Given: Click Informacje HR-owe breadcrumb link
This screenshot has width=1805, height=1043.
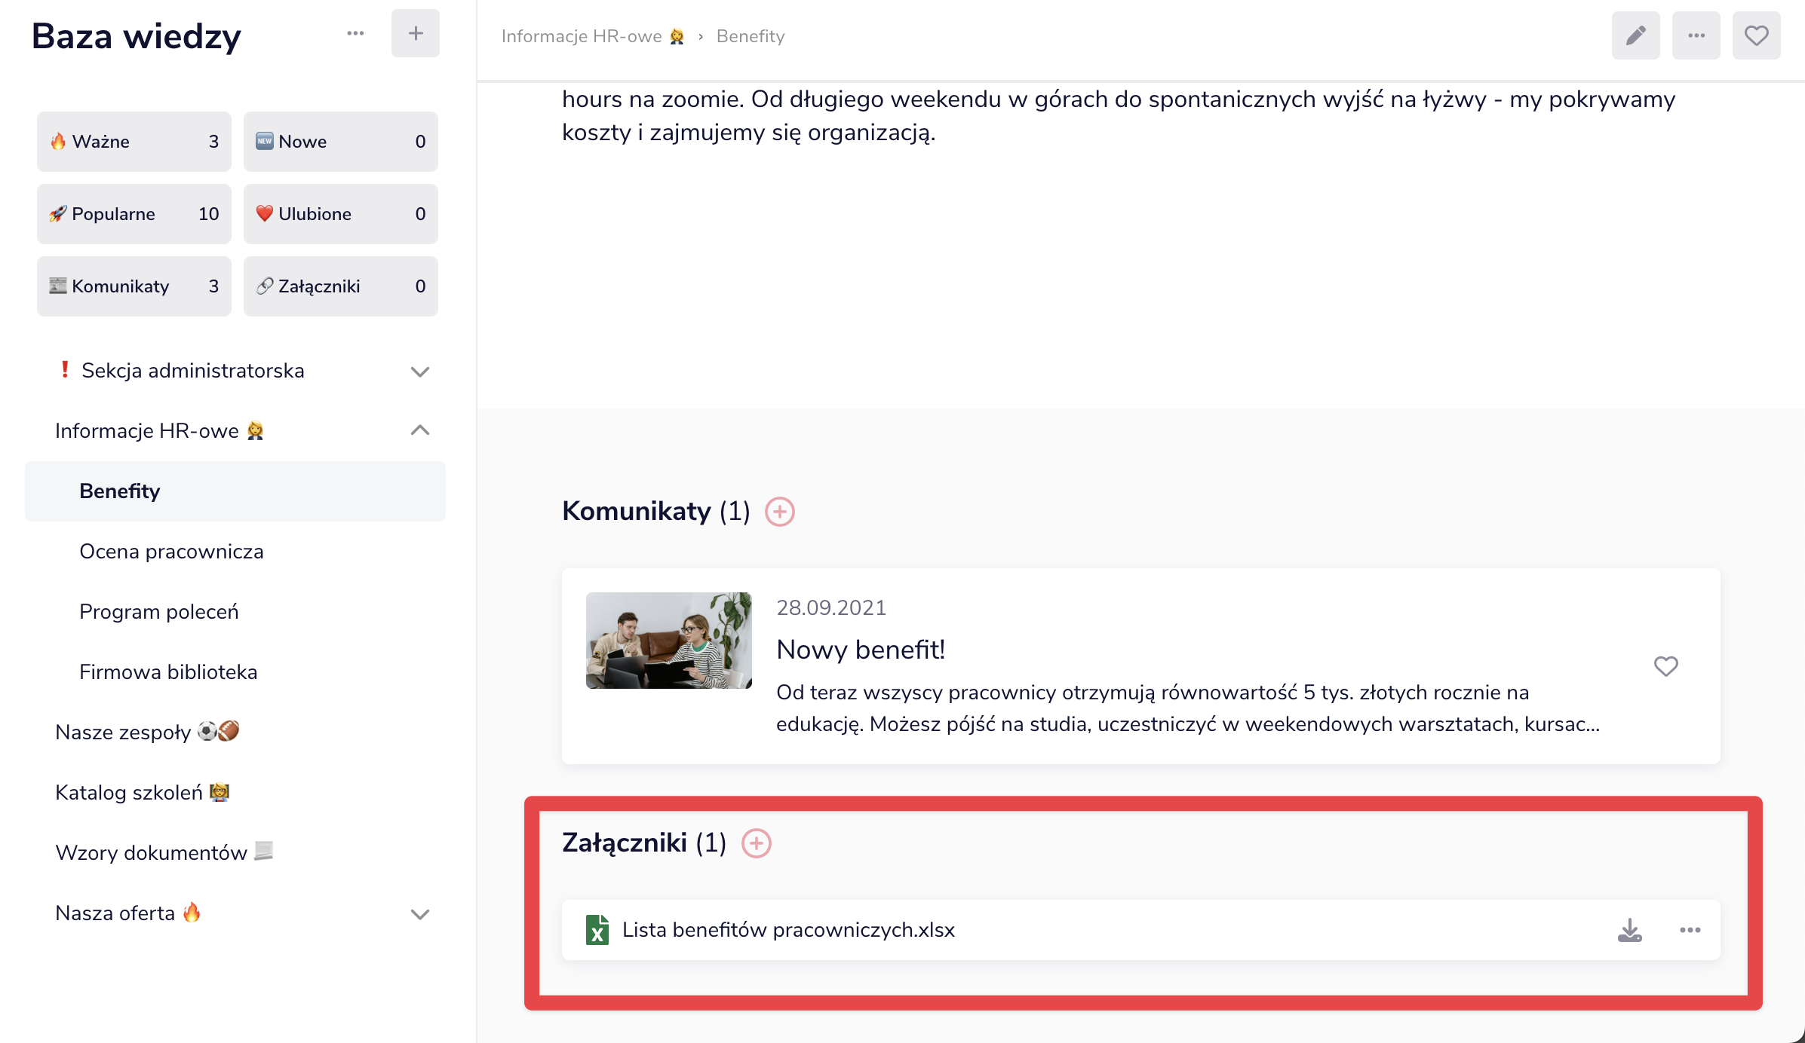Looking at the screenshot, I should point(582,36).
